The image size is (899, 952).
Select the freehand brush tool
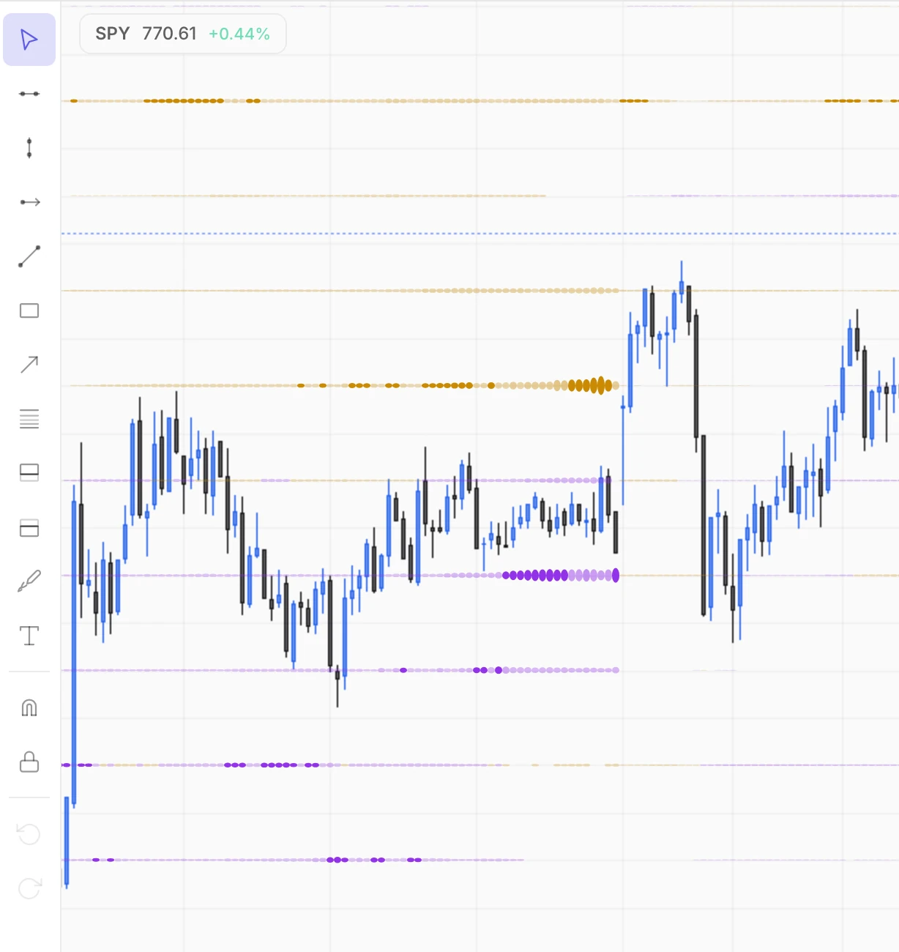click(29, 581)
